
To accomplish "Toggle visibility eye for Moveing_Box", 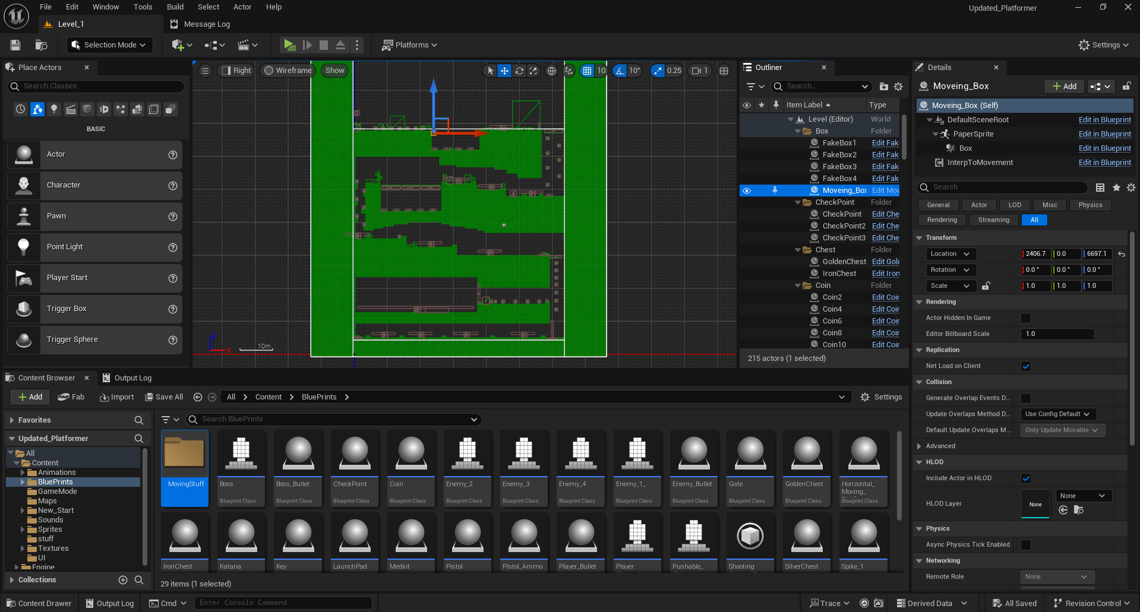I will 747,191.
